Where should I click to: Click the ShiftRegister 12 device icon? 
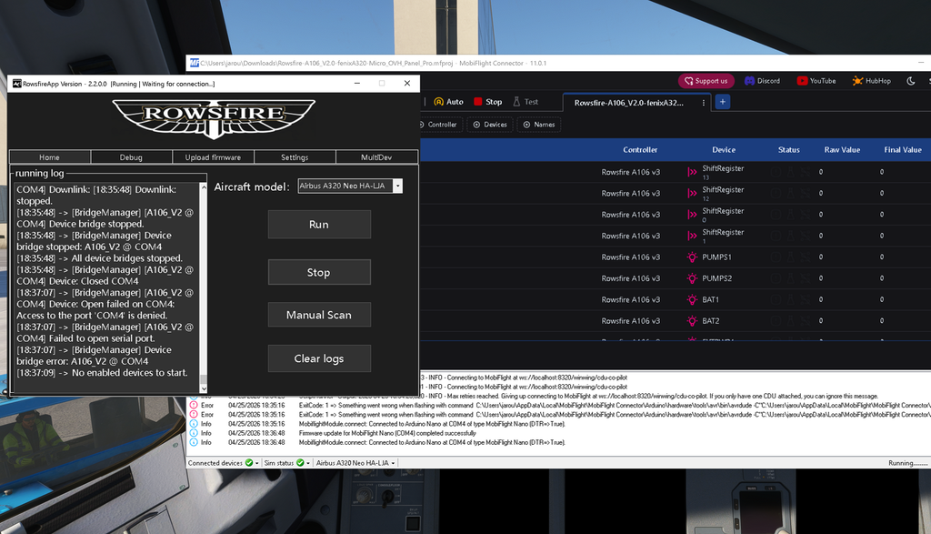692,194
